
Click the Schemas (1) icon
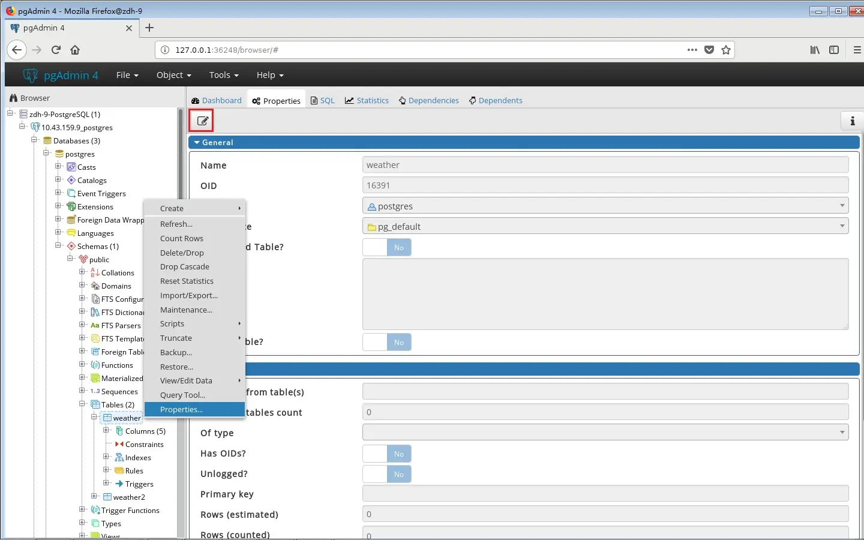click(71, 246)
